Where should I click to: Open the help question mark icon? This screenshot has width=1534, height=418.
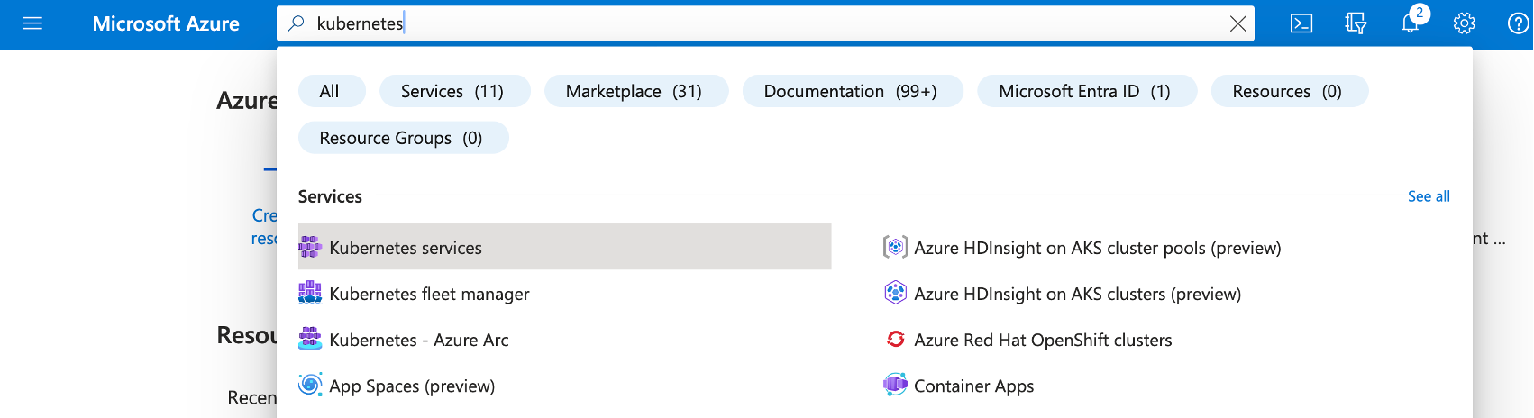coord(1519,23)
